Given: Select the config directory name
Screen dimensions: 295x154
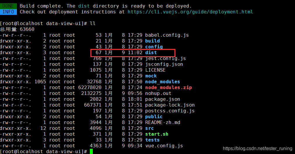Looking at the screenshot, I should pyautogui.click(x=154, y=47).
